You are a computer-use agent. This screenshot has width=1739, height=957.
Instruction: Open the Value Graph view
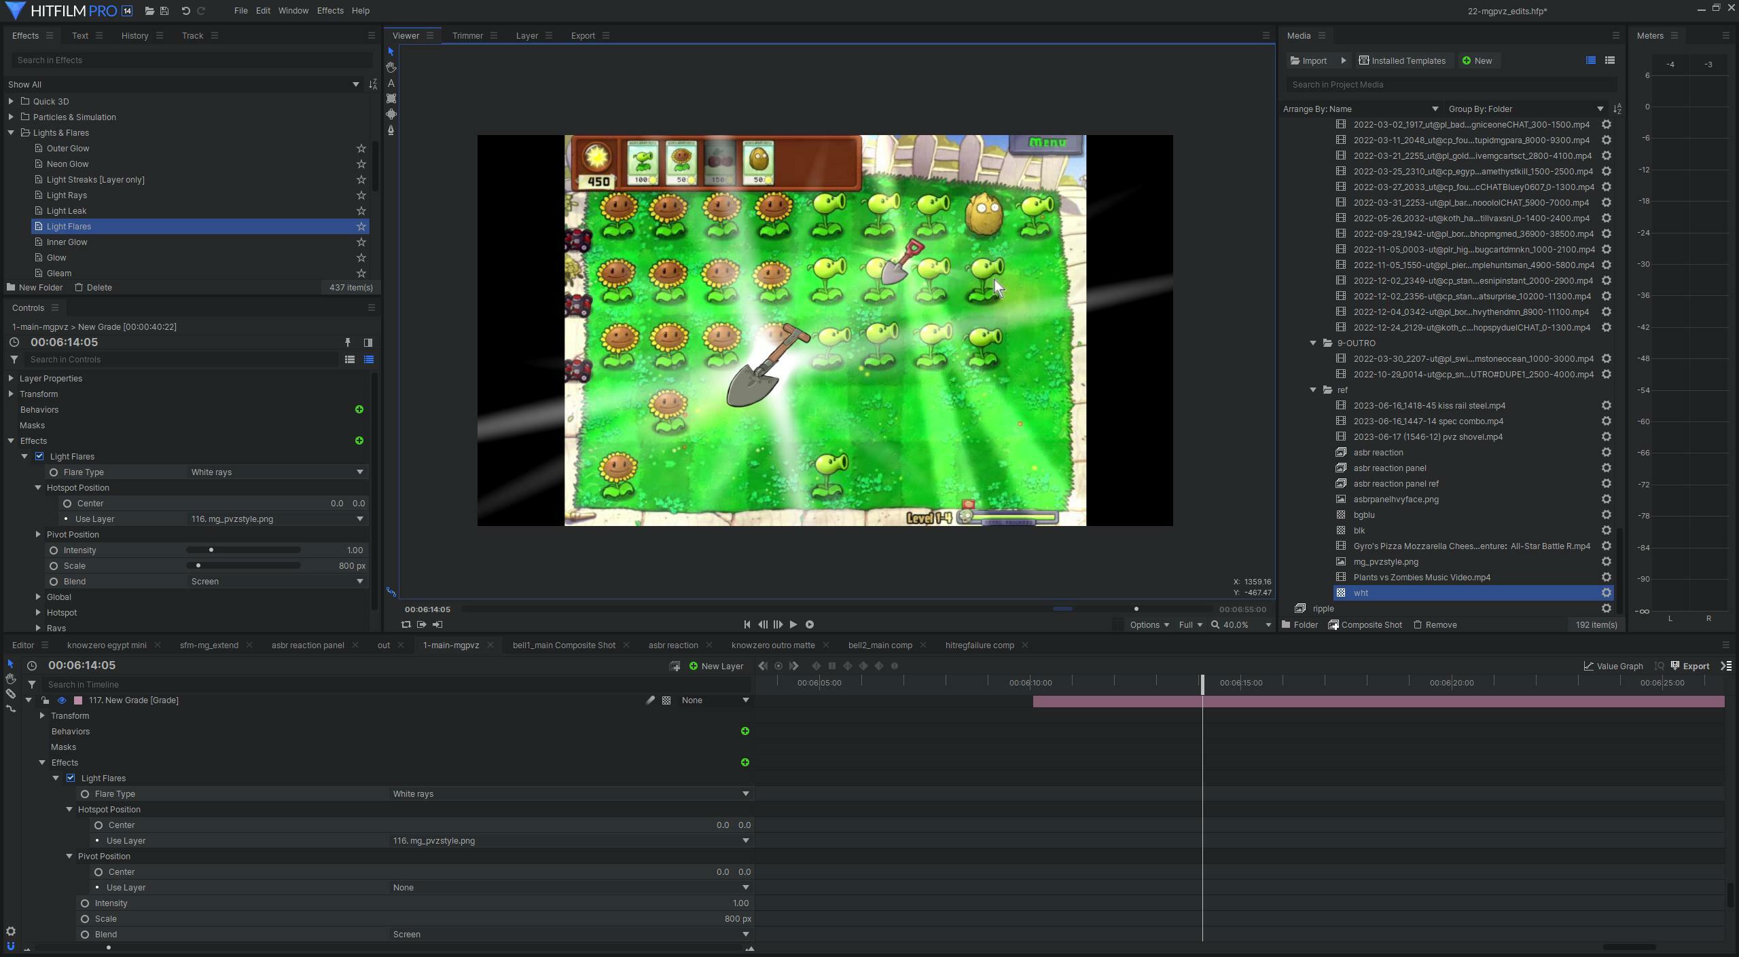point(1613,667)
